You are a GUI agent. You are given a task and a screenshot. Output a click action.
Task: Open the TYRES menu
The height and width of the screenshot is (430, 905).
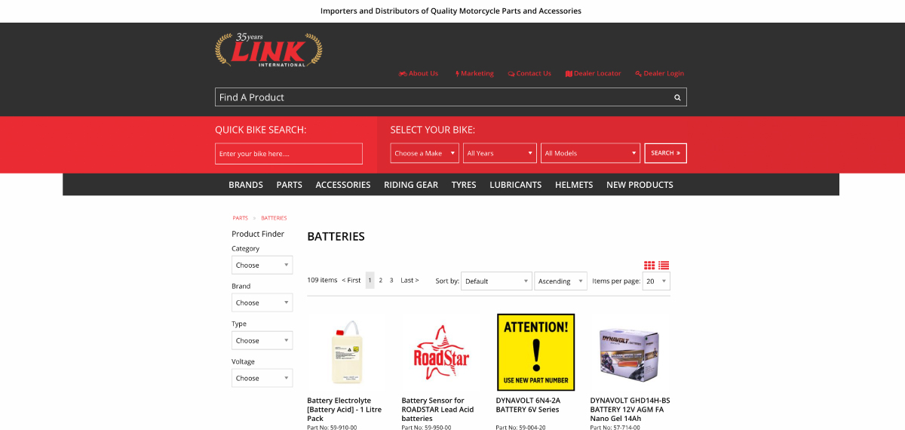464,185
